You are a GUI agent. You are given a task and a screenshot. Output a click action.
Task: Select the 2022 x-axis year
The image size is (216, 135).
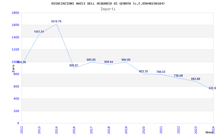[178, 130]
